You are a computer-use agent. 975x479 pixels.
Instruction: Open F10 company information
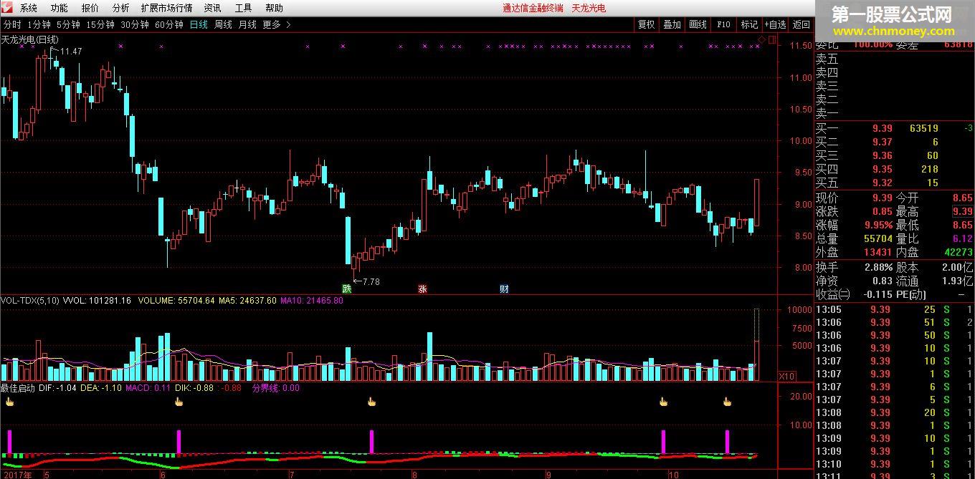(x=723, y=24)
